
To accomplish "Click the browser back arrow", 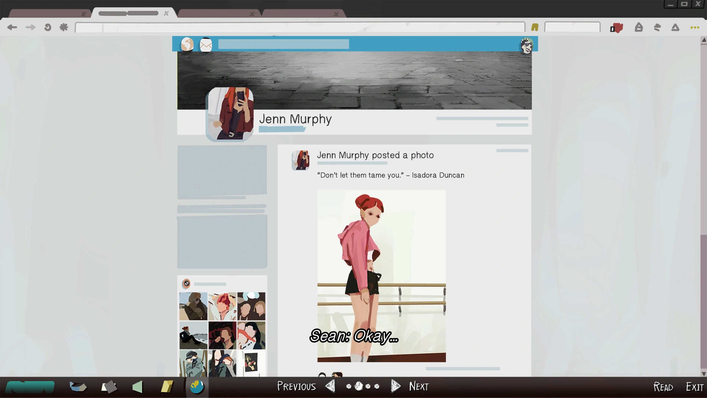I will (x=12, y=27).
